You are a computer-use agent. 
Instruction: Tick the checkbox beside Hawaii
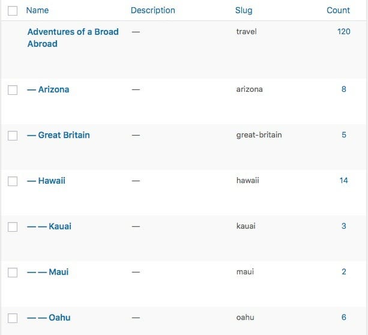13,181
